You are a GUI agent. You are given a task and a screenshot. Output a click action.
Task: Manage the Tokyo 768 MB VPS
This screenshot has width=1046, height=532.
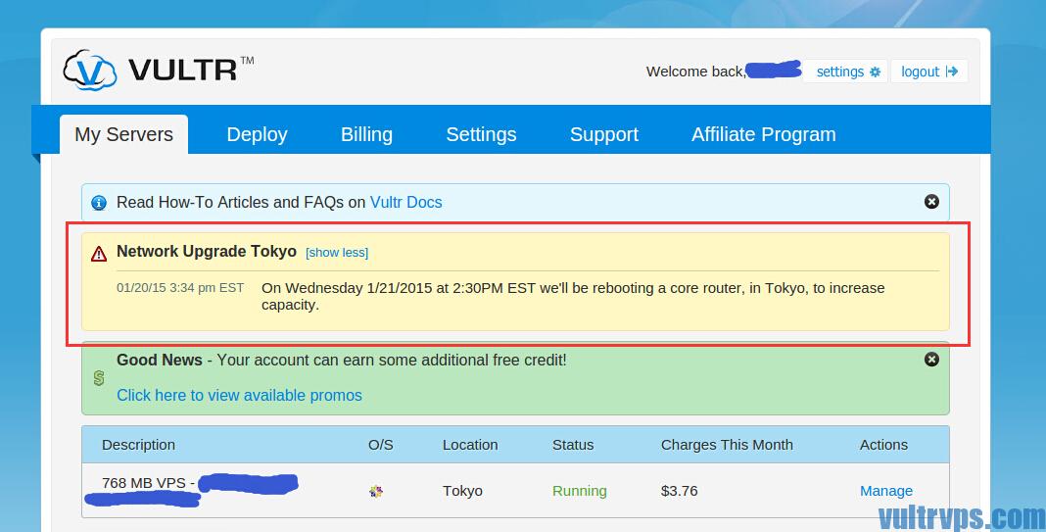[885, 491]
